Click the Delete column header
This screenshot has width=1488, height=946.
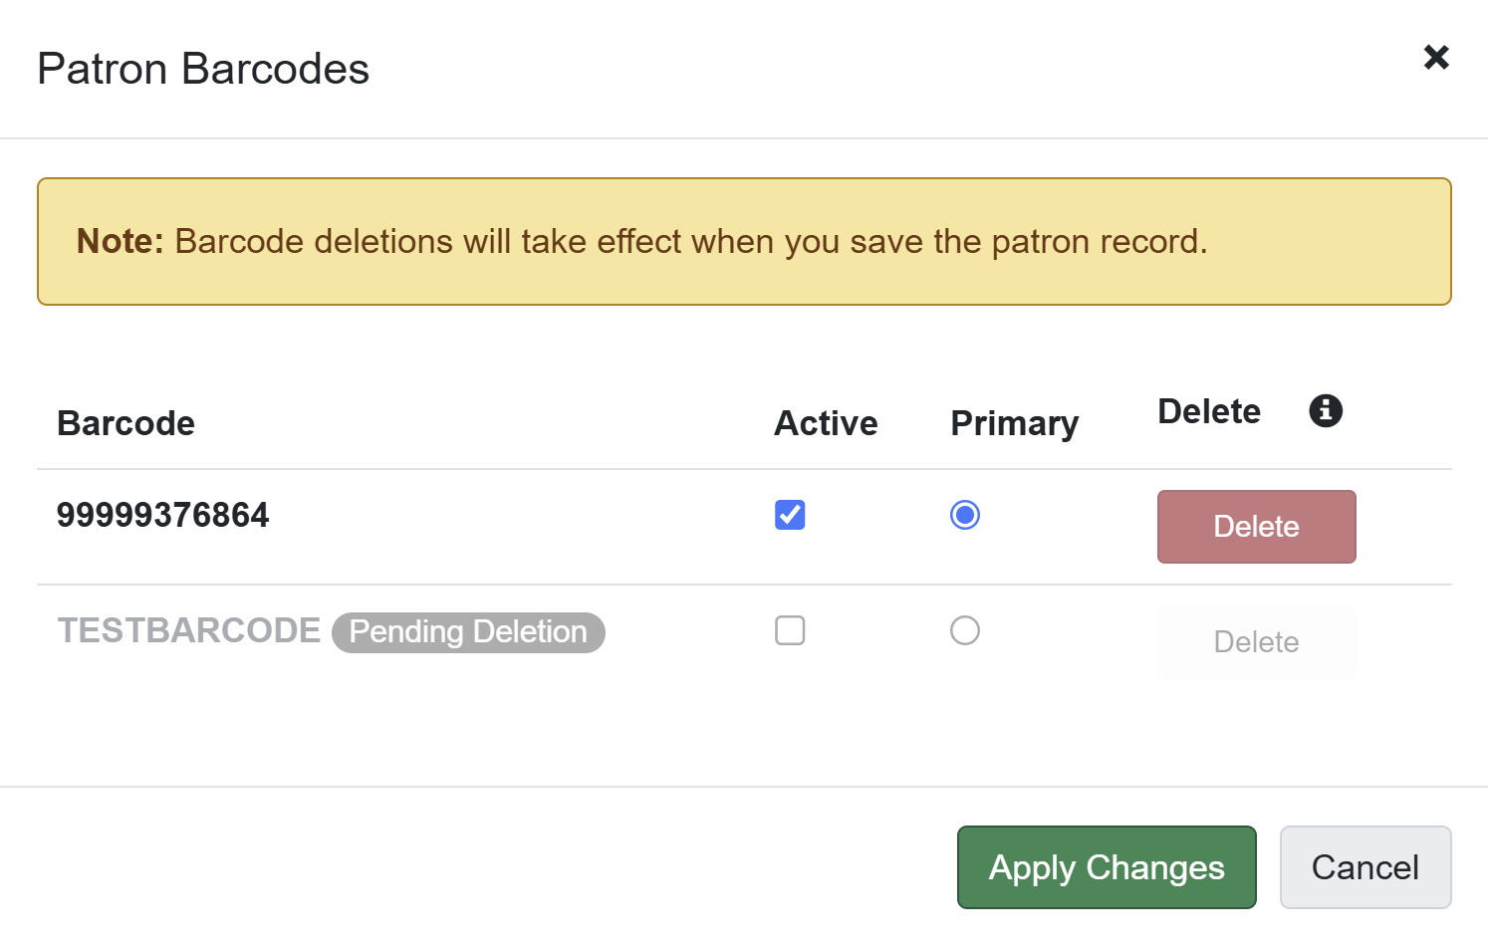click(1208, 410)
